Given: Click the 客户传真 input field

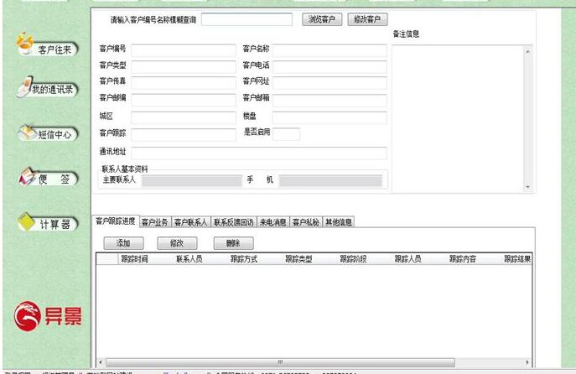Looking at the screenshot, I should pos(184,83).
